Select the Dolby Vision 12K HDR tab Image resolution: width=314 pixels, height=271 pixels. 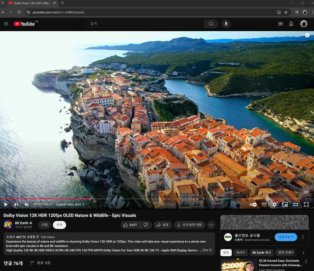pos(32,3)
